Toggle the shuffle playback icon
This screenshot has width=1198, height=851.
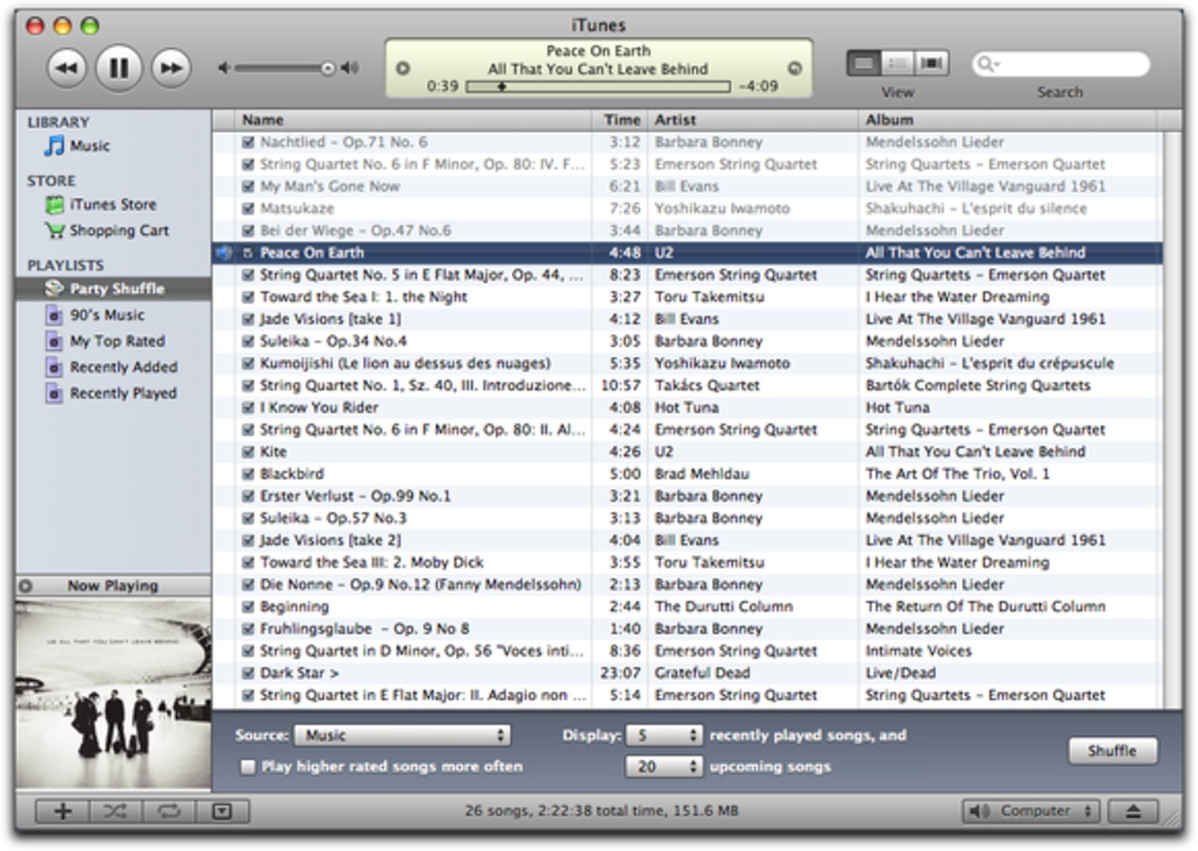(115, 812)
